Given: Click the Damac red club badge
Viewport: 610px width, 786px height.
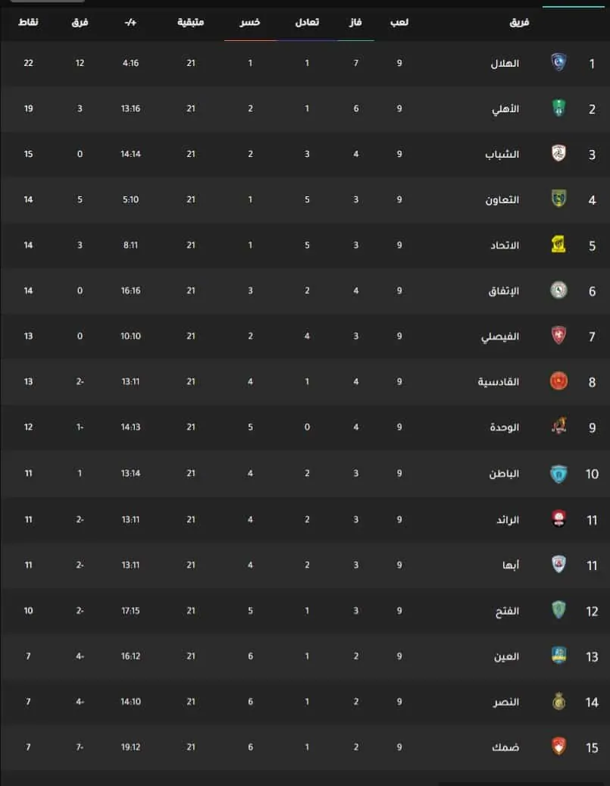Looking at the screenshot, I should click(558, 747).
